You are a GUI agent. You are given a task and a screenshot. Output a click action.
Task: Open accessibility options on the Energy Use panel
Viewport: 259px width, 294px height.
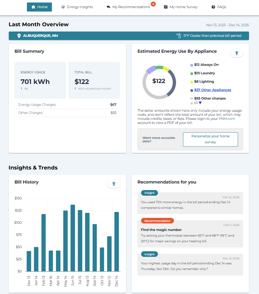pos(236,53)
